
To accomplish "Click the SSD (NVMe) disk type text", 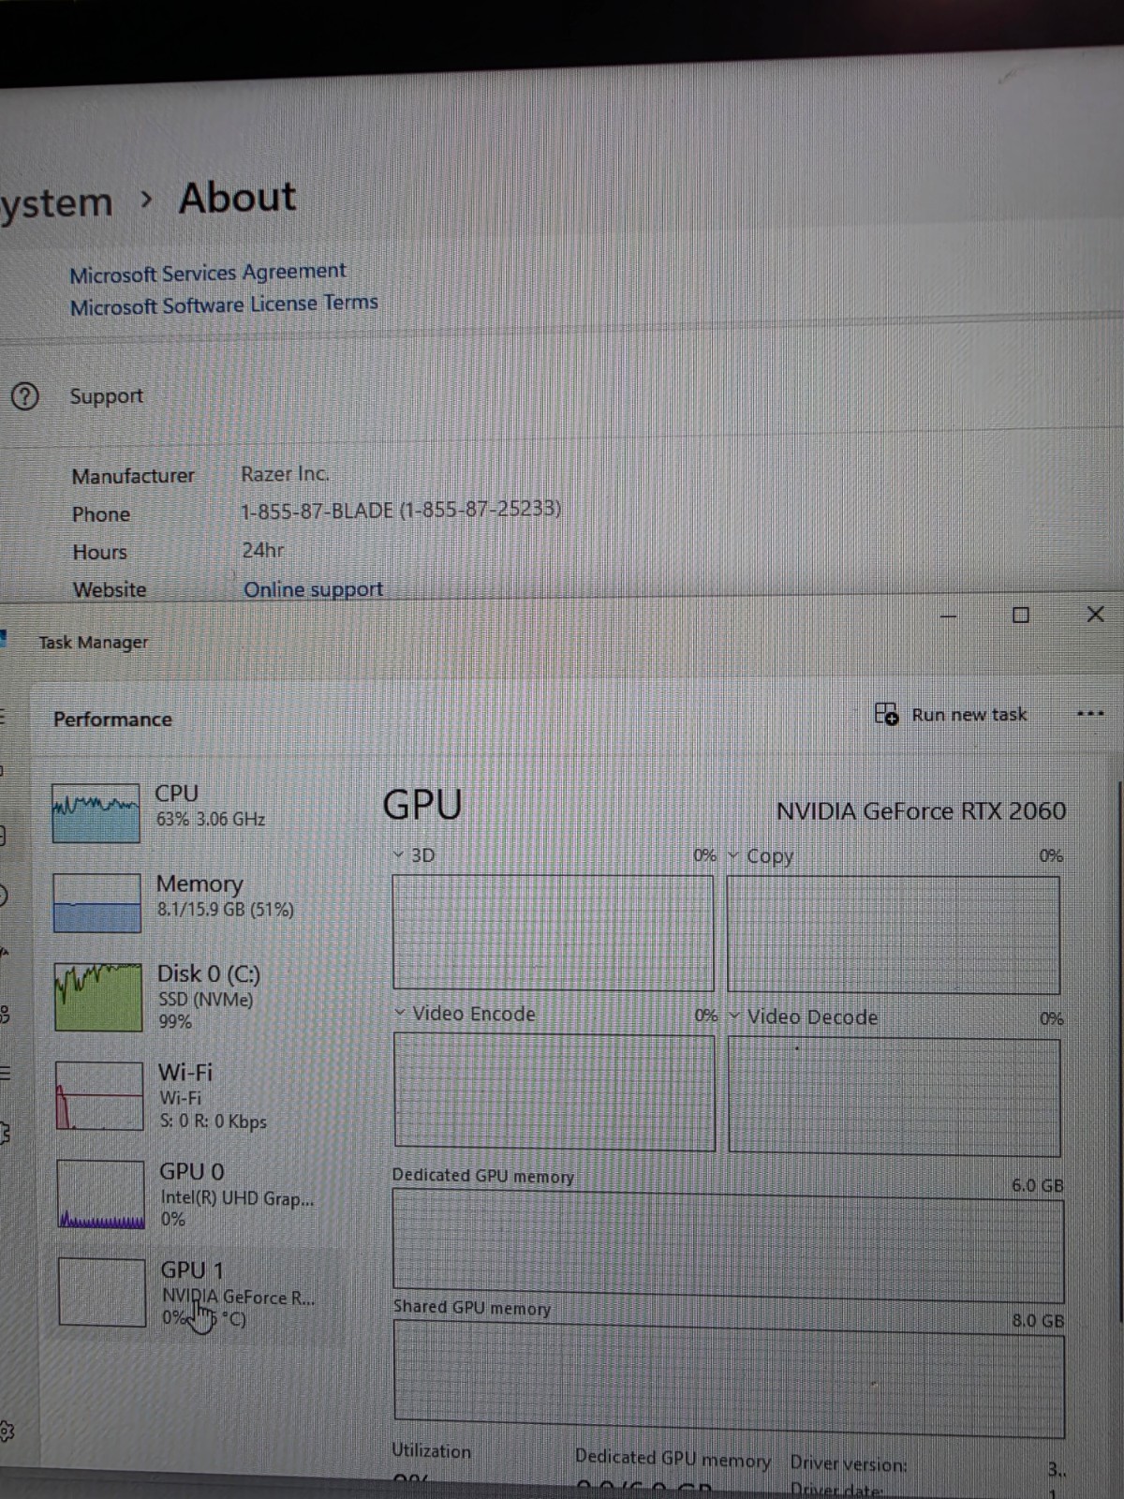I will tap(206, 1000).
